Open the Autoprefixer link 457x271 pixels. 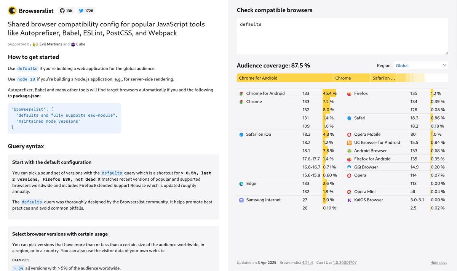pyautogui.click(x=20, y=90)
